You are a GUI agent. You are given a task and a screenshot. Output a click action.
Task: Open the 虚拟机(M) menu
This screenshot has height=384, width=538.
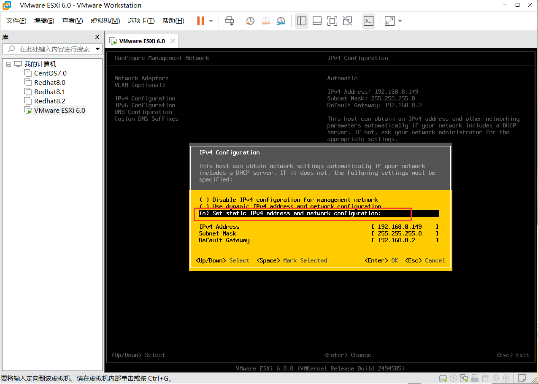coord(105,21)
